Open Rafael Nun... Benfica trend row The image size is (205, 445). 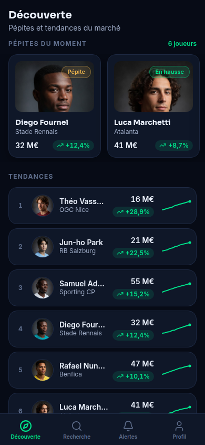pos(102,370)
